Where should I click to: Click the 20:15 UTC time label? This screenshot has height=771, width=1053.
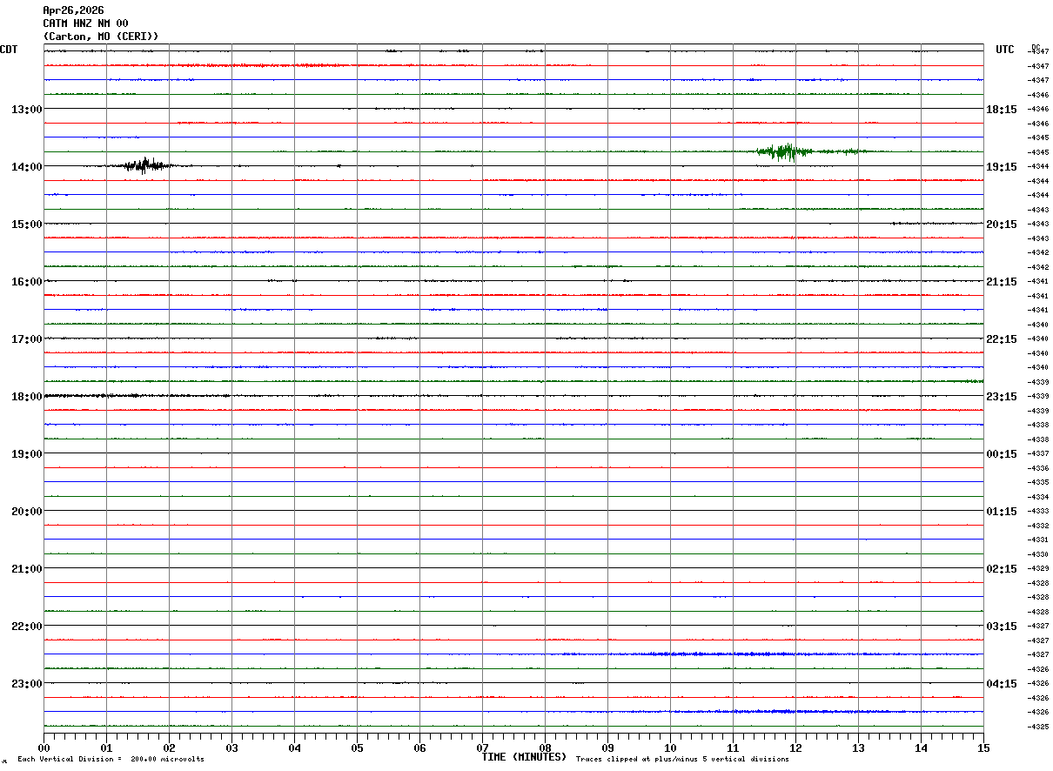(x=1002, y=224)
